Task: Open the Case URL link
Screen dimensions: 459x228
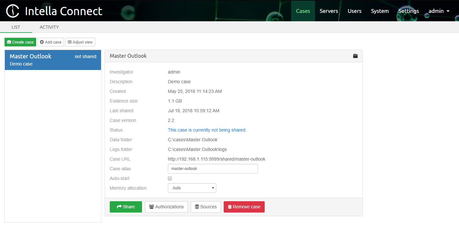Action: (216, 159)
